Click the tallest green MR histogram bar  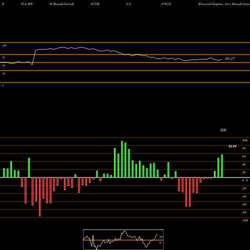coord(122,159)
